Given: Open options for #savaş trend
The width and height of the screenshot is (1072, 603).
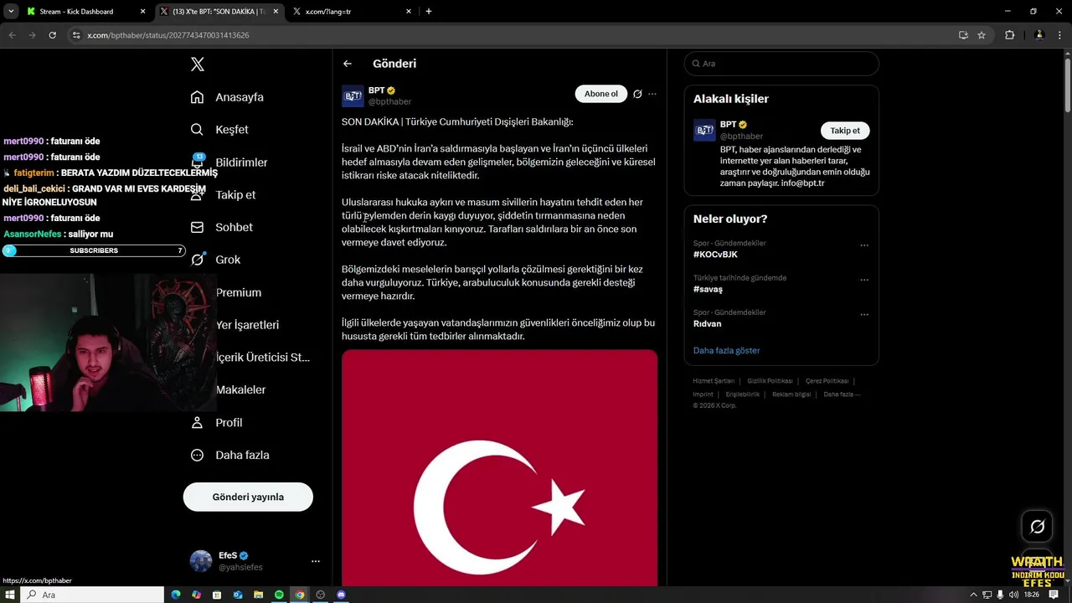Looking at the screenshot, I should [x=864, y=280].
